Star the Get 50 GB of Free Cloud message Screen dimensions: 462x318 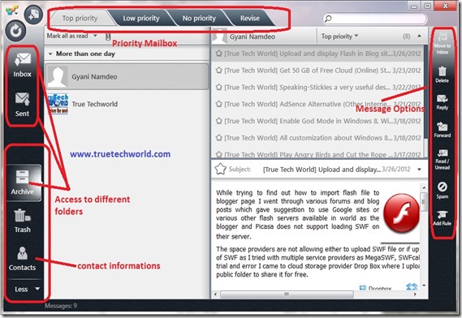pyautogui.click(x=218, y=71)
